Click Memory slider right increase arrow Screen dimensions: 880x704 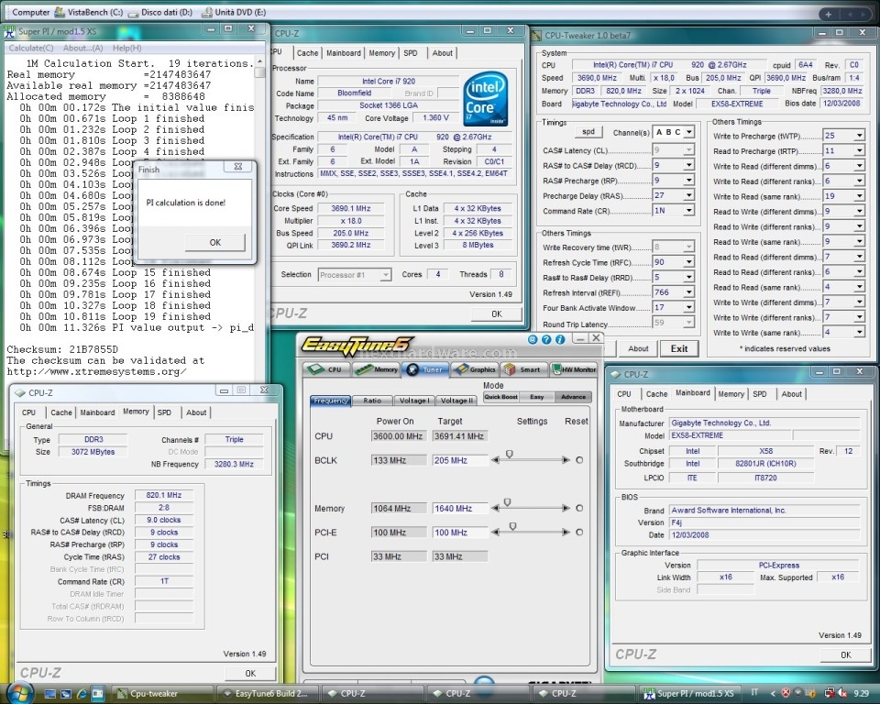click(x=566, y=508)
